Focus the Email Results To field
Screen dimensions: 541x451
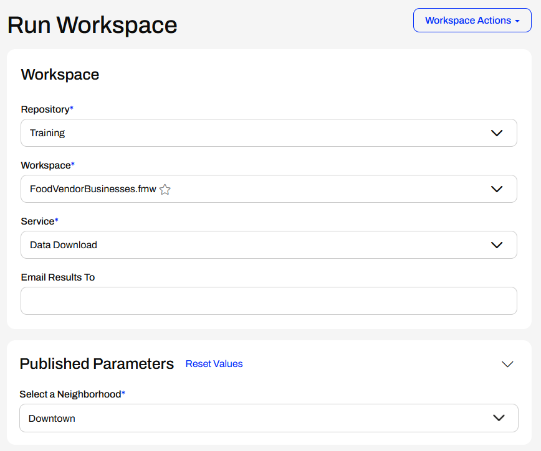[x=269, y=301]
